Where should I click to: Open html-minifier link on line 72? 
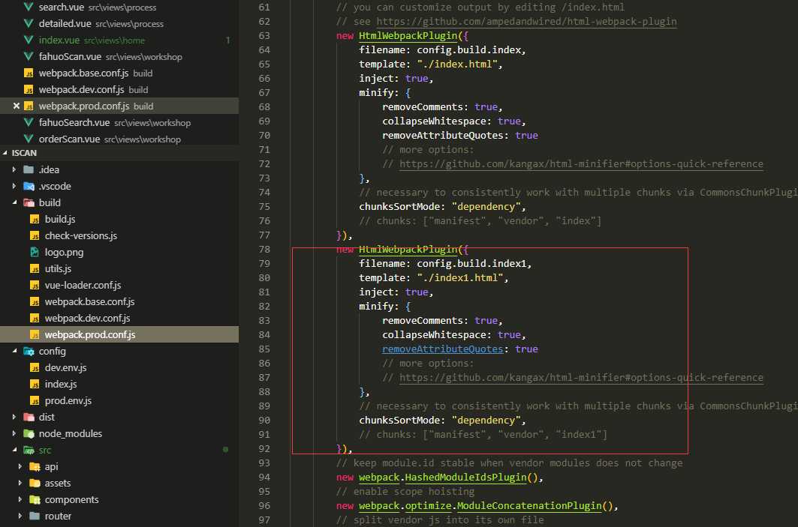click(581, 164)
